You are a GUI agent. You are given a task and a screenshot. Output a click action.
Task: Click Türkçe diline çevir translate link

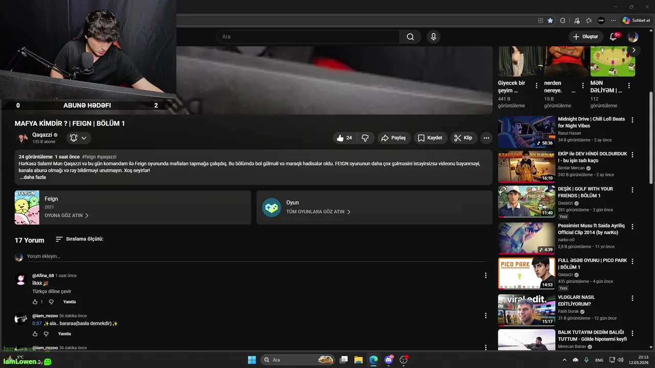pyautogui.click(x=52, y=291)
